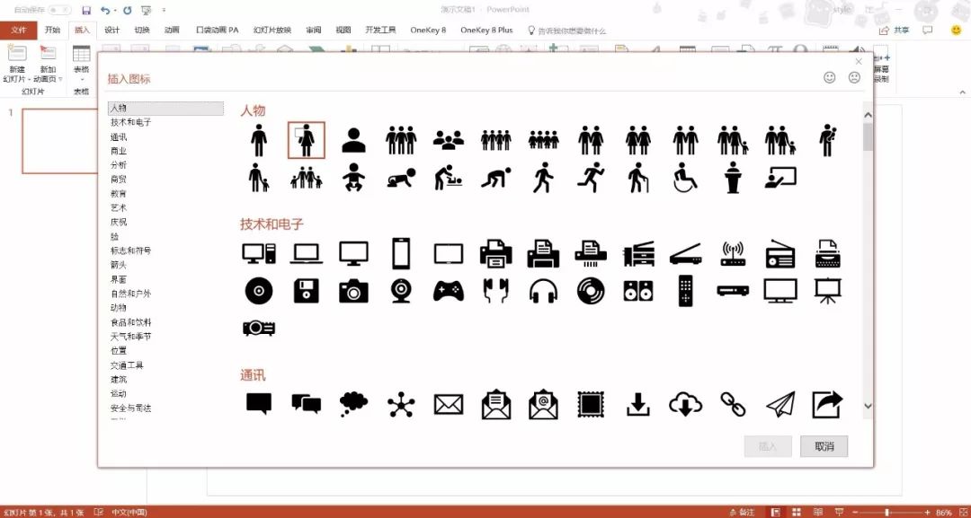This screenshot has width=971, height=518.
Task: Click the cloud download icon
Action: click(685, 405)
